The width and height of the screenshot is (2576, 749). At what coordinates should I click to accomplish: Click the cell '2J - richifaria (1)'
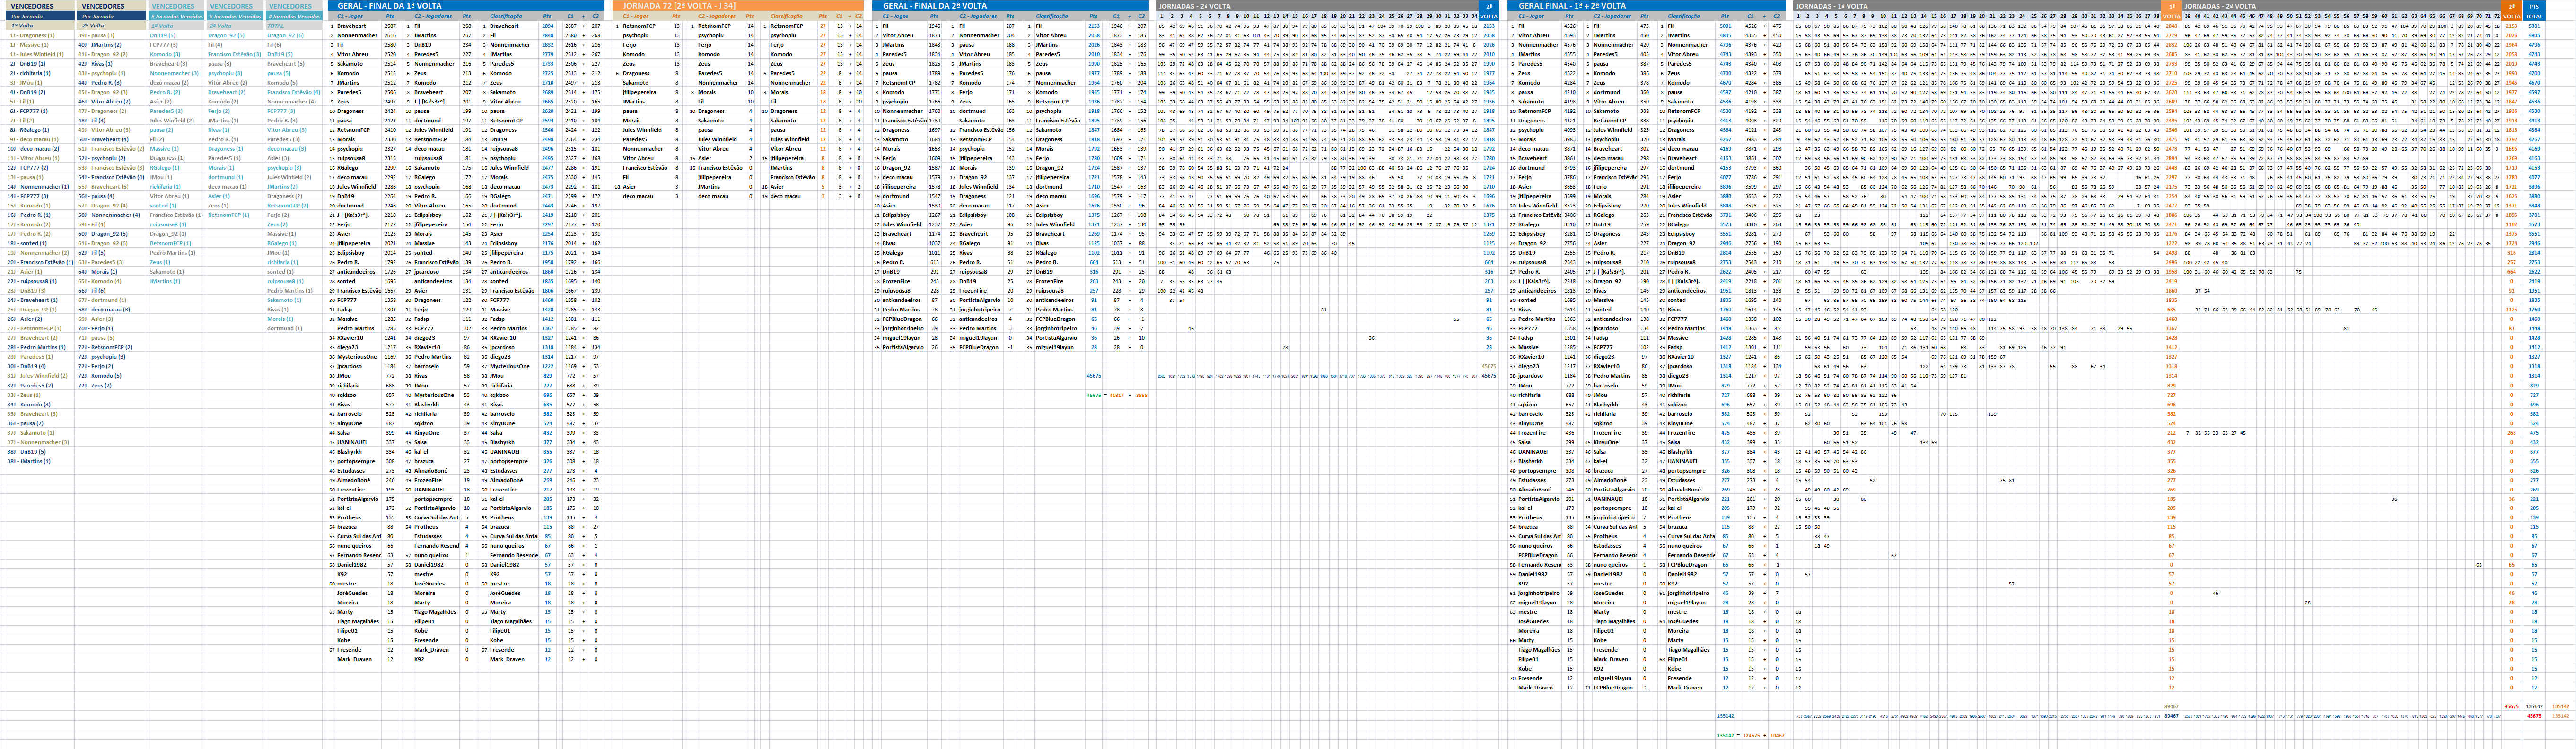[40, 73]
